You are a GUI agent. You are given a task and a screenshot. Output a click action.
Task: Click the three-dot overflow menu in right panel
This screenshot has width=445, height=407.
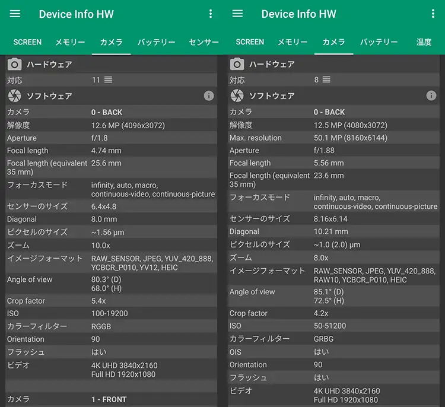431,14
